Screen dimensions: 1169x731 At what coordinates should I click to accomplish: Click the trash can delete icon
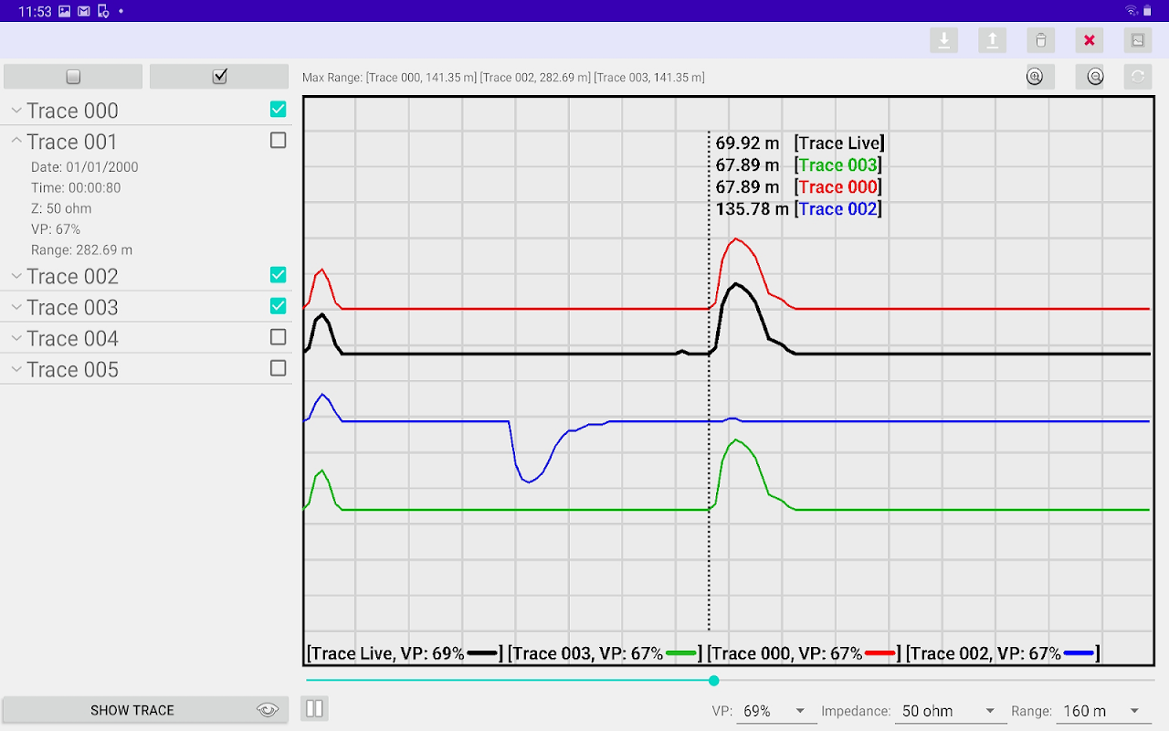tap(1041, 40)
